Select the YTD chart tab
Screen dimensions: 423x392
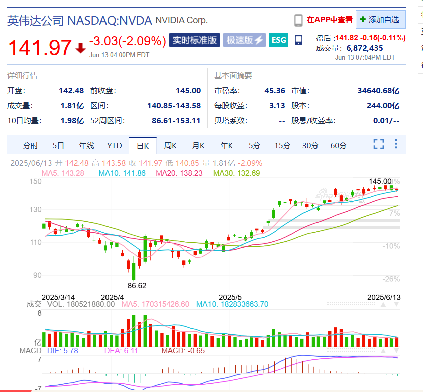pos(115,146)
